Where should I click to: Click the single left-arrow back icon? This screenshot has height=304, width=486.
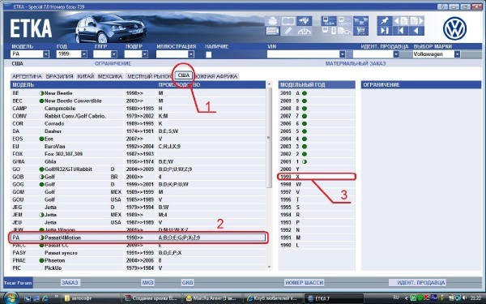[x=416, y=31]
